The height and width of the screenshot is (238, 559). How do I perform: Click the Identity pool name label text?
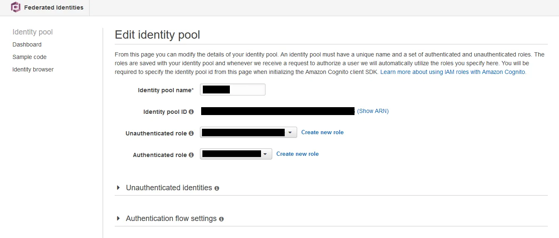pos(166,90)
